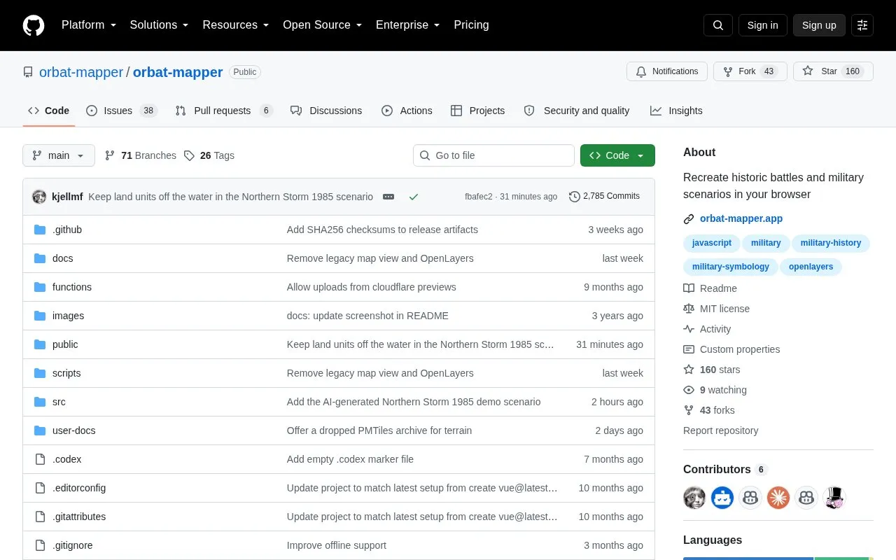Click the GitHub logo icon
The height and width of the screenshot is (560, 896).
[x=34, y=25]
